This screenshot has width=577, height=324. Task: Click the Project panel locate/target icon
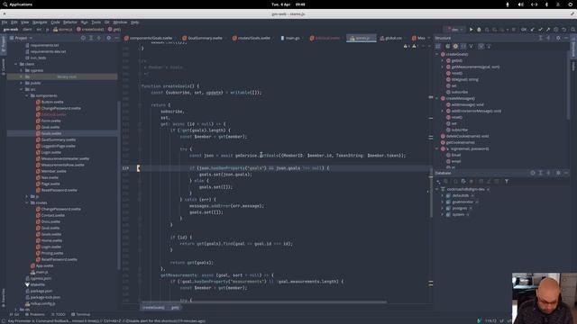point(83,38)
